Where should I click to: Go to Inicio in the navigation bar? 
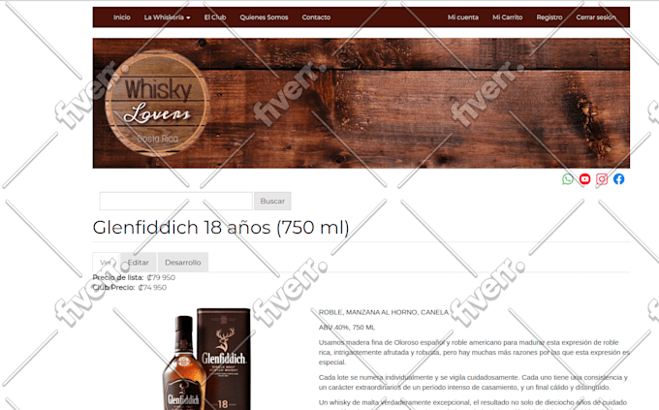click(121, 17)
